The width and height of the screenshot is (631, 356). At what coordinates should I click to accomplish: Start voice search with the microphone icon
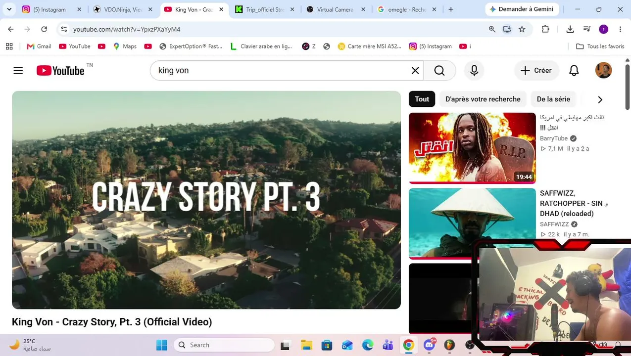click(x=474, y=71)
